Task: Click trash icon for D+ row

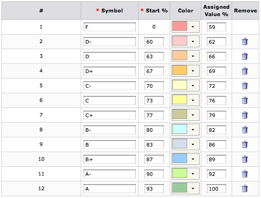Action: 244,71
